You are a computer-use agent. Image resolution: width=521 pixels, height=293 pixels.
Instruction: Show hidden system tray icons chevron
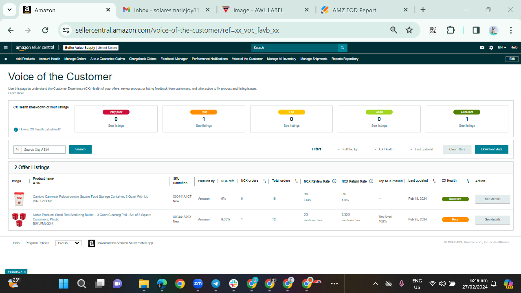click(x=376, y=284)
